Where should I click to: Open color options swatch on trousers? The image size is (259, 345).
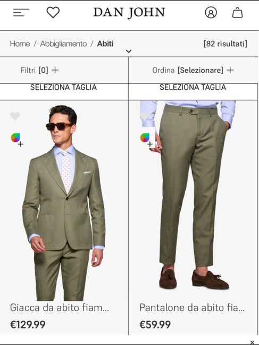pyautogui.click(x=146, y=140)
